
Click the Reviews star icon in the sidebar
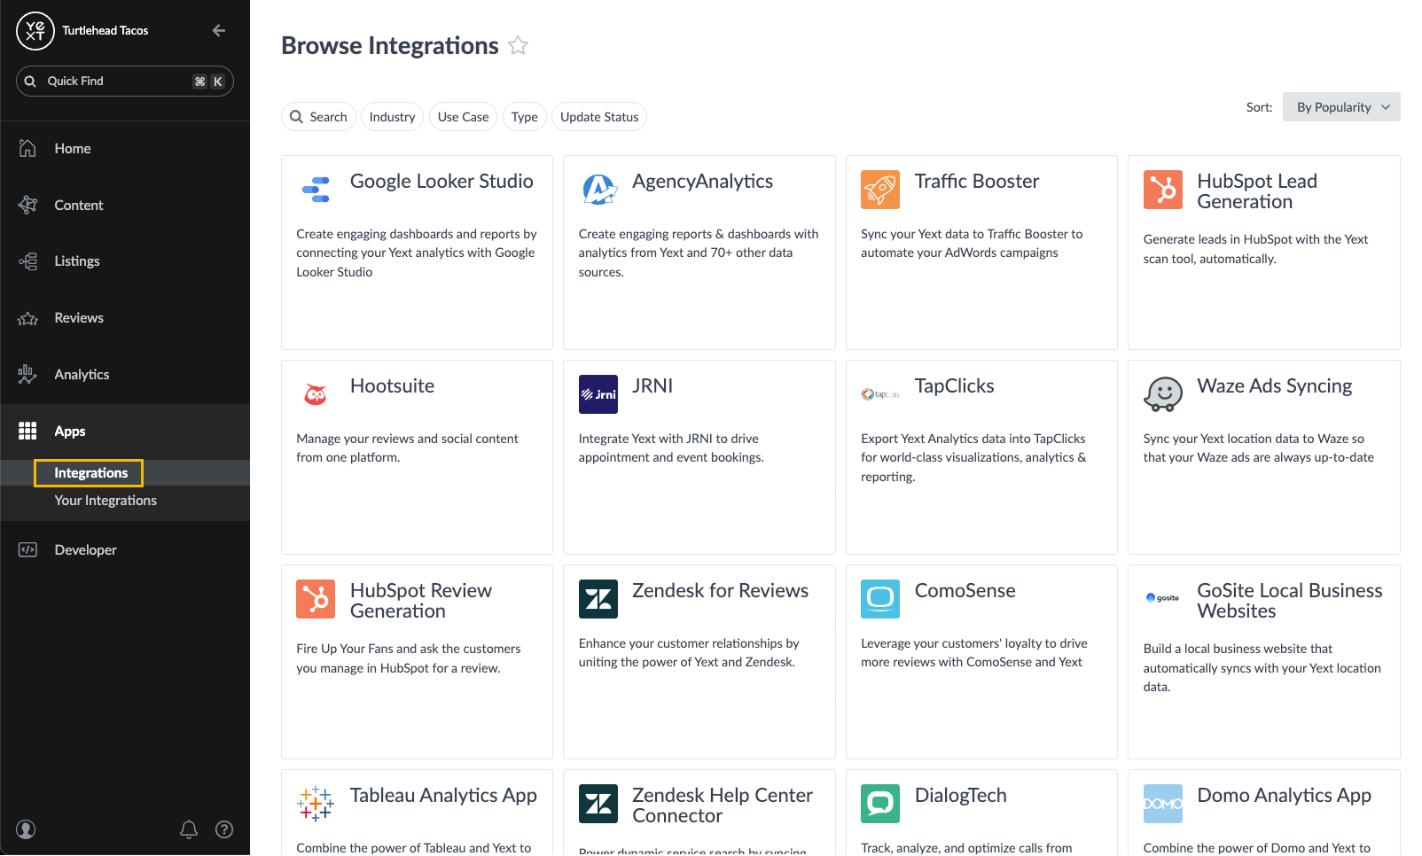pyautogui.click(x=27, y=318)
